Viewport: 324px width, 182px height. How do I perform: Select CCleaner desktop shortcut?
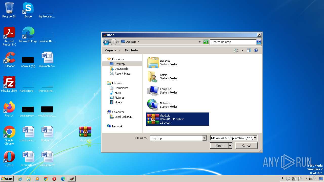pos(9,60)
